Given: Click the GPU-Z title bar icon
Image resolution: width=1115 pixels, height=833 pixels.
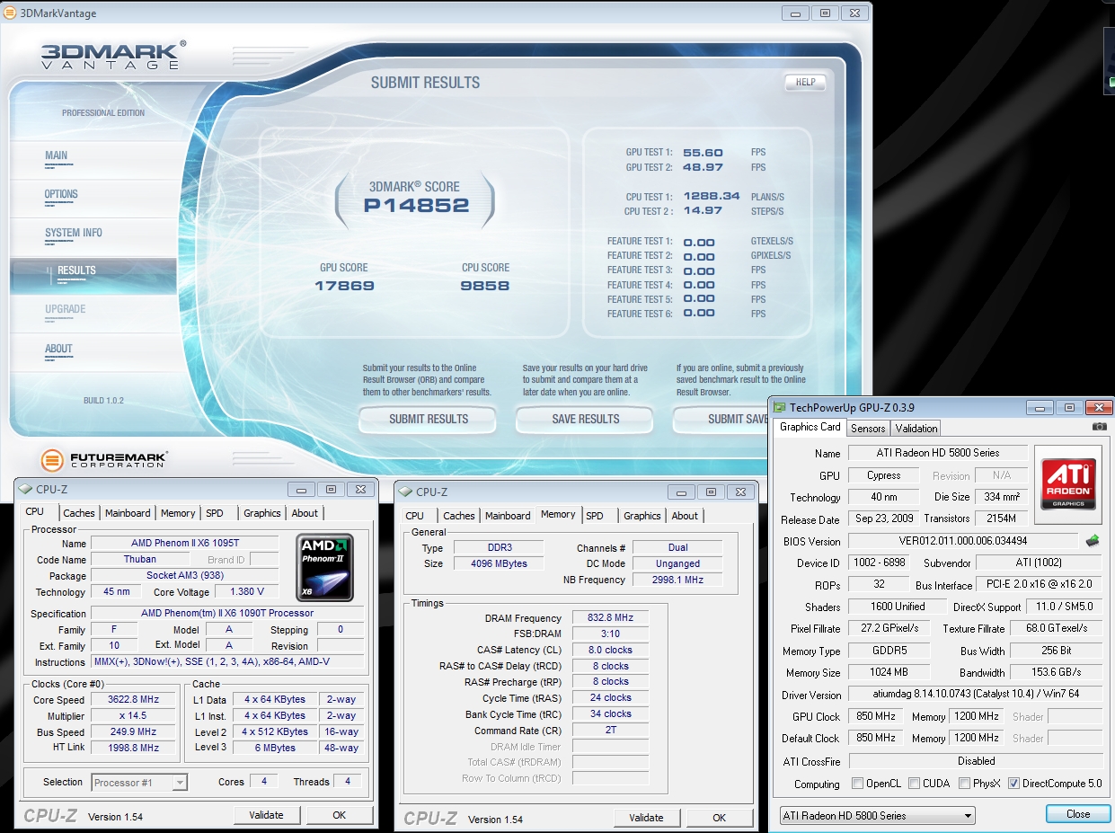Looking at the screenshot, I should [x=780, y=408].
